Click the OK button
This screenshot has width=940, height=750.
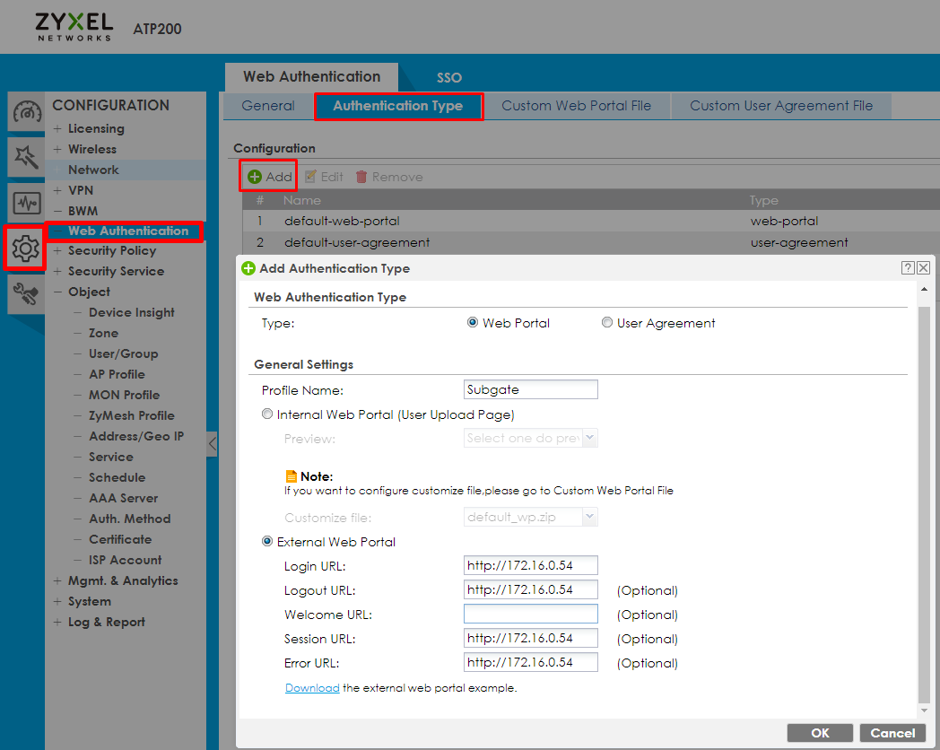820,733
